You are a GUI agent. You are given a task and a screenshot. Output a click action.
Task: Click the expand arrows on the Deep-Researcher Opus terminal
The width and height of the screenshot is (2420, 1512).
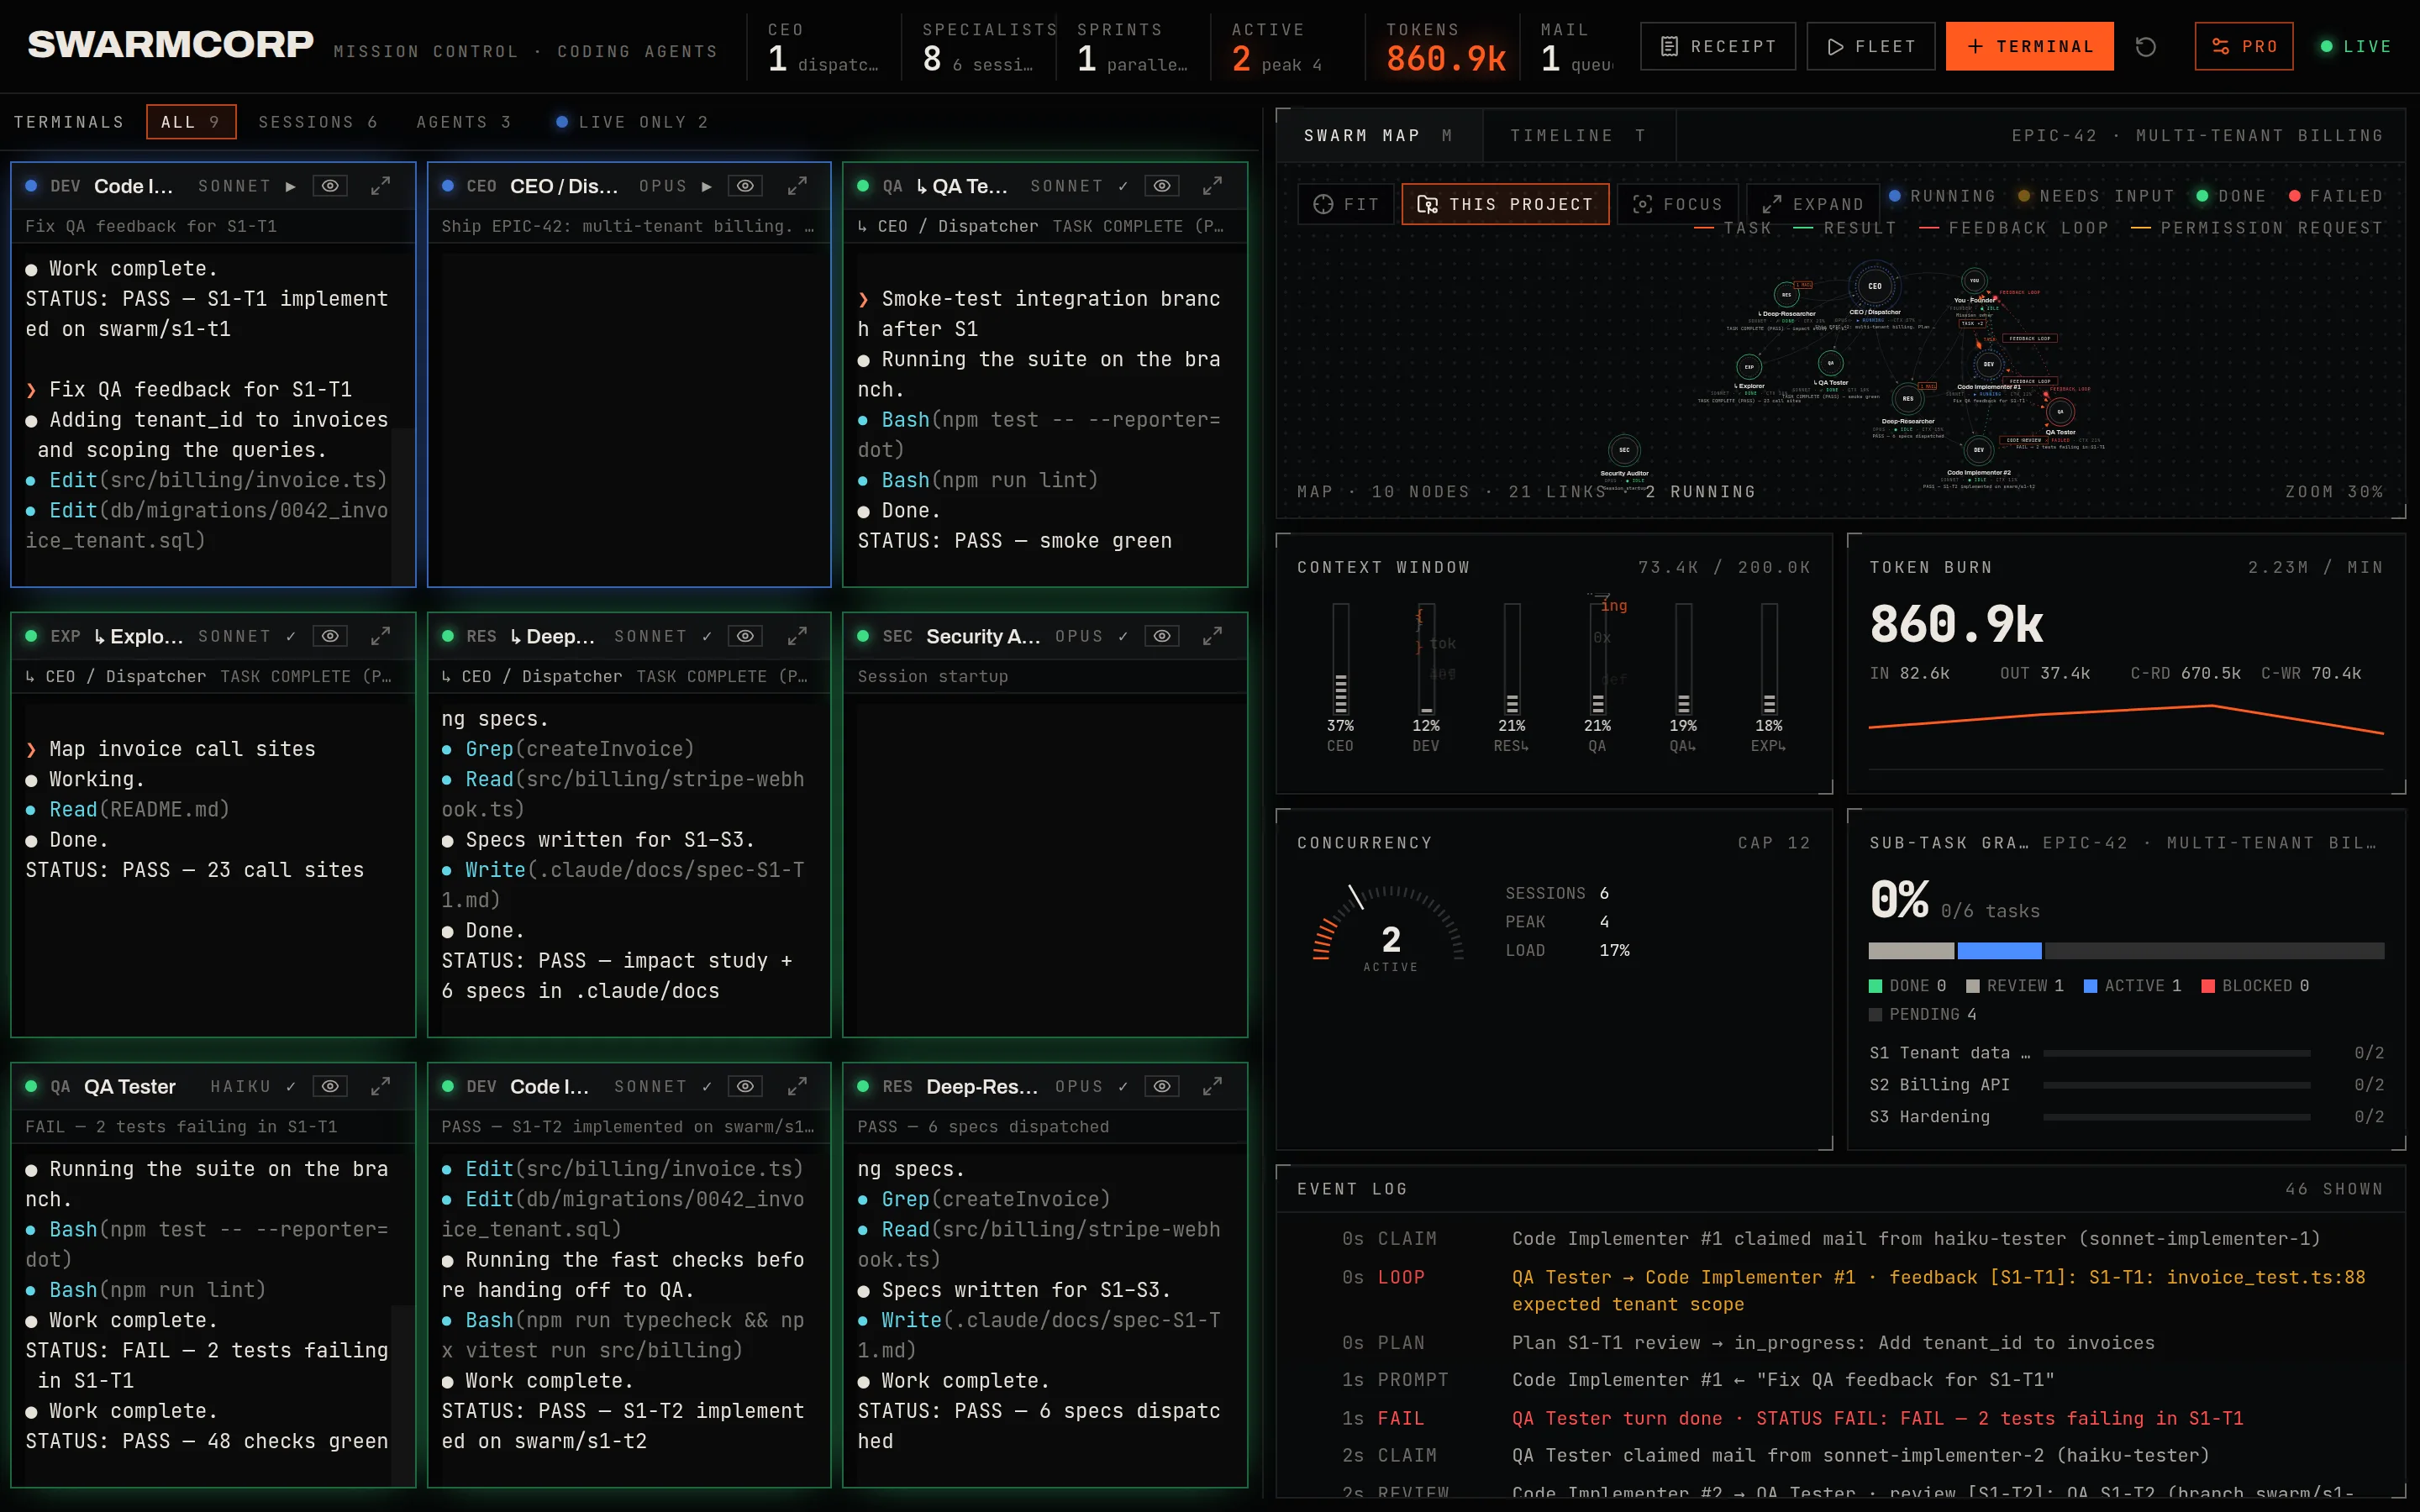click(x=1213, y=1086)
